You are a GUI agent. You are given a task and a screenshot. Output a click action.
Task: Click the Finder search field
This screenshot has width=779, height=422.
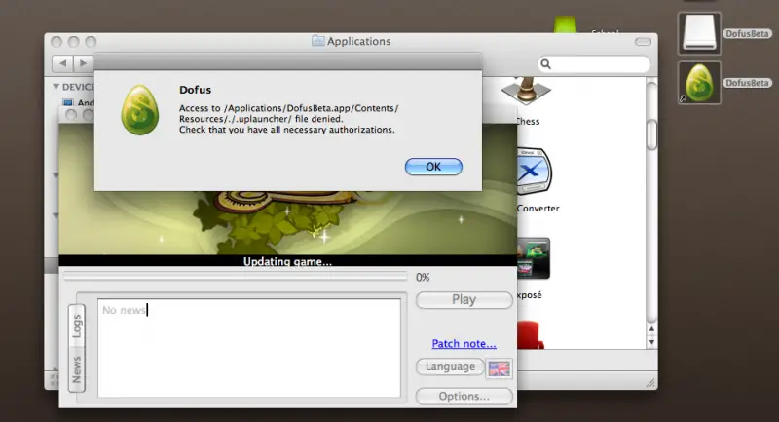(x=594, y=64)
